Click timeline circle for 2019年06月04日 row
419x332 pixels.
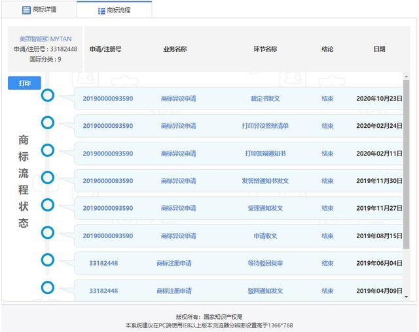tap(48, 260)
